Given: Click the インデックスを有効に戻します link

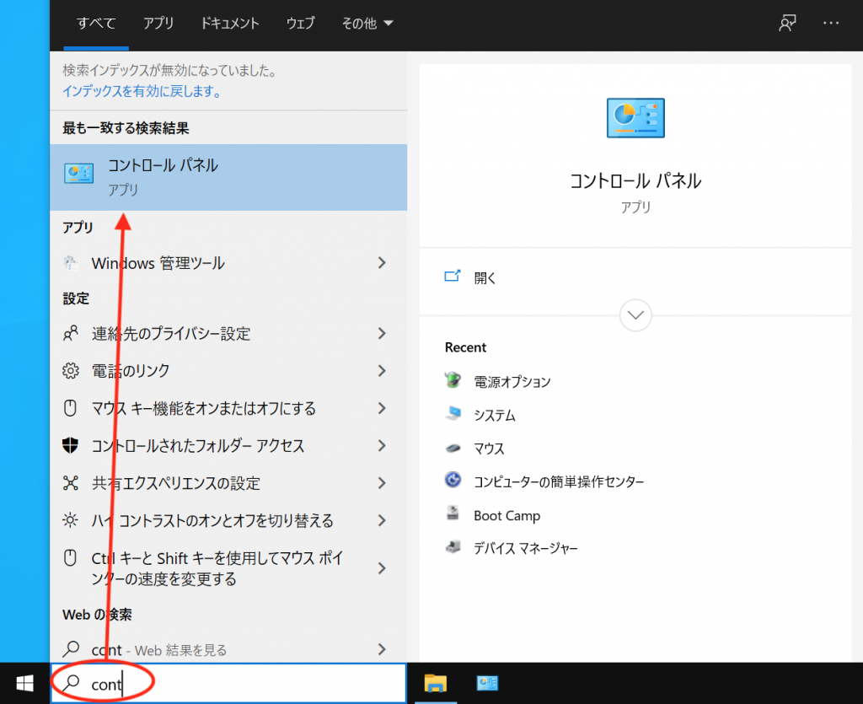Looking at the screenshot, I should [142, 91].
